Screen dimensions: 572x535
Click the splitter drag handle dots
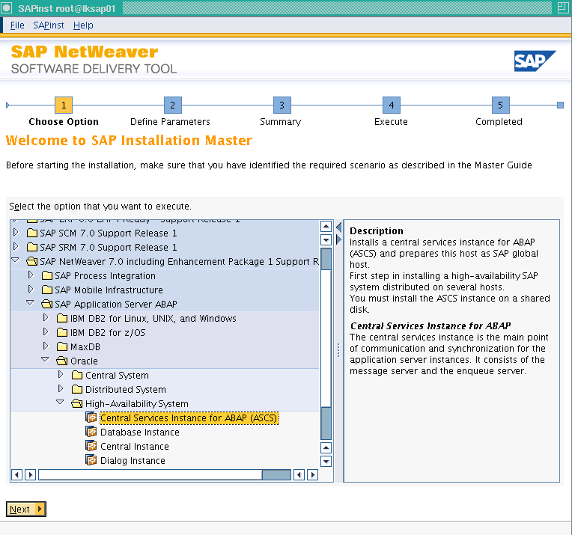tap(338, 350)
